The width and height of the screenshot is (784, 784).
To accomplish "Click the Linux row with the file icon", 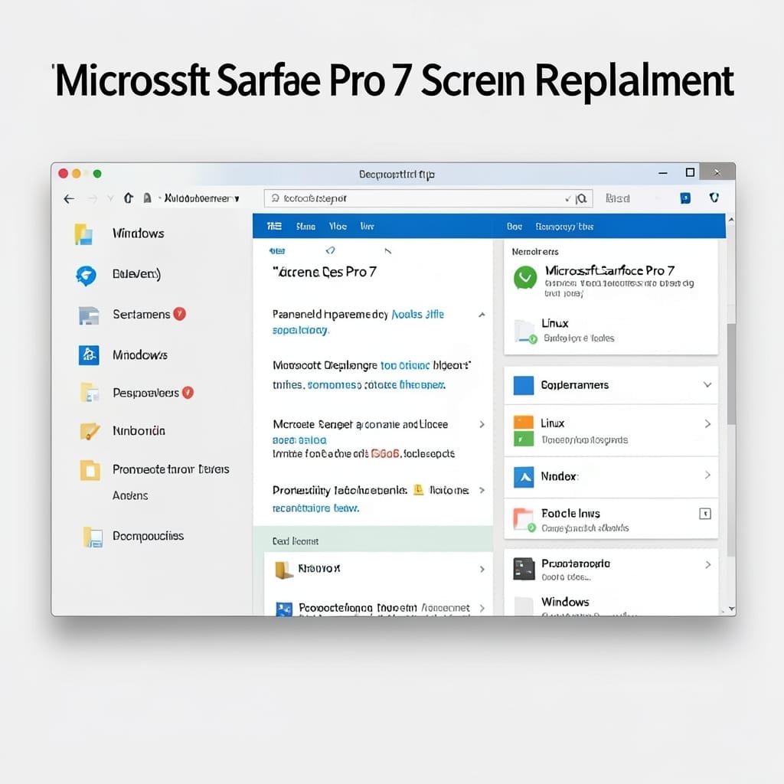I will [611, 331].
